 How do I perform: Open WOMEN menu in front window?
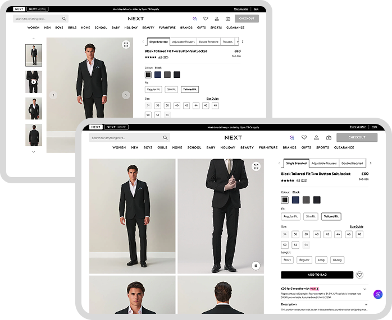coord(119,147)
